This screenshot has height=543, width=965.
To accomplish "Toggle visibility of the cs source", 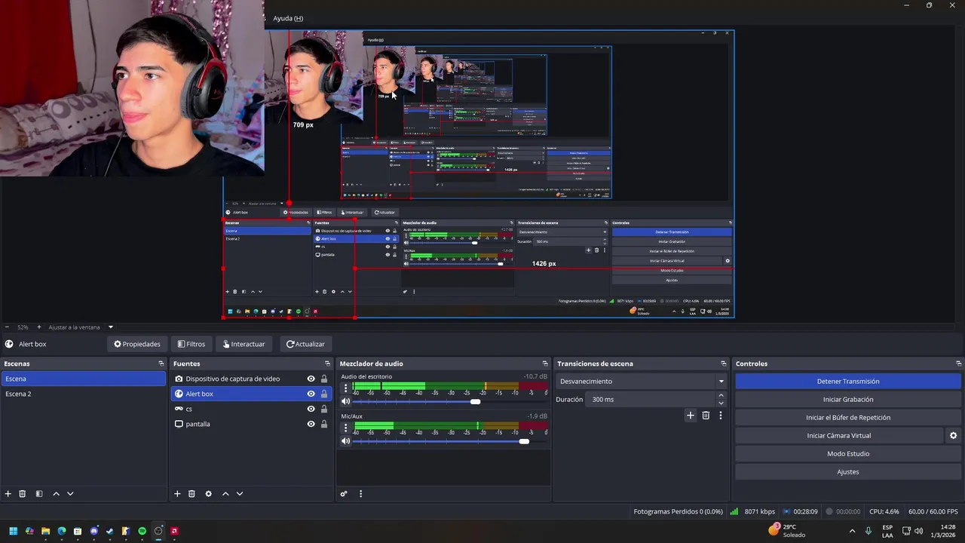I will coord(311,409).
